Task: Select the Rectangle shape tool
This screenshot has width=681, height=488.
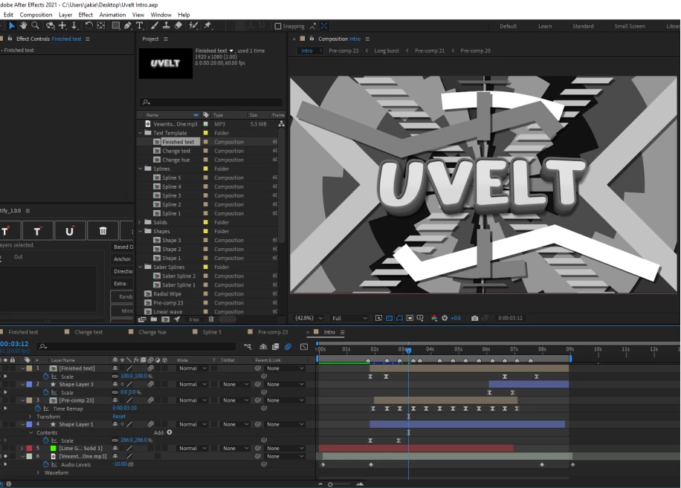Action: tap(116, 26)
